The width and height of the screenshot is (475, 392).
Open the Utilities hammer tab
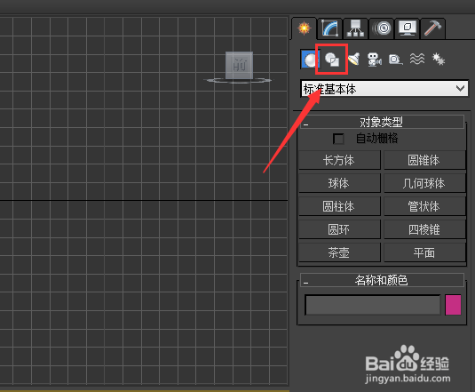(432, 28)
